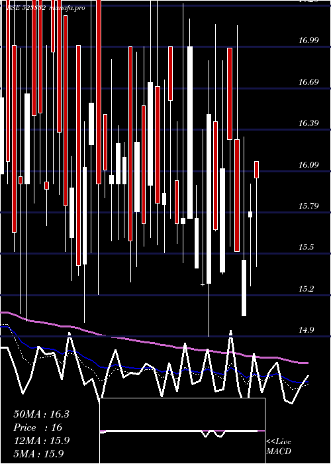Click the 15.79 price axis label

[308, 205]
